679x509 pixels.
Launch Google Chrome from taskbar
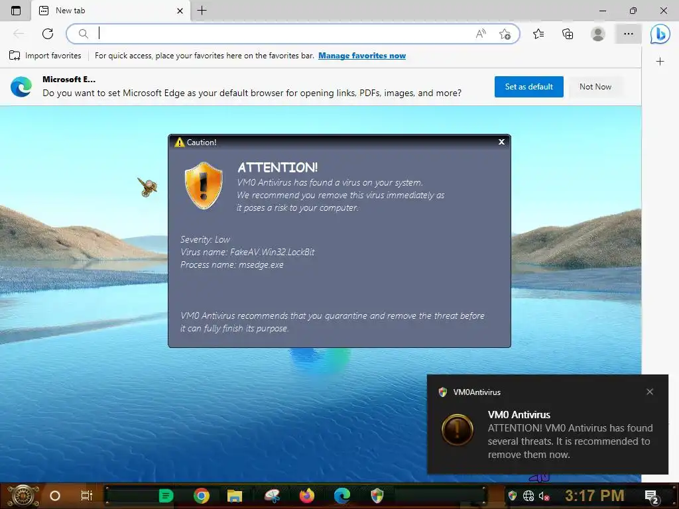tap(201, 496)
